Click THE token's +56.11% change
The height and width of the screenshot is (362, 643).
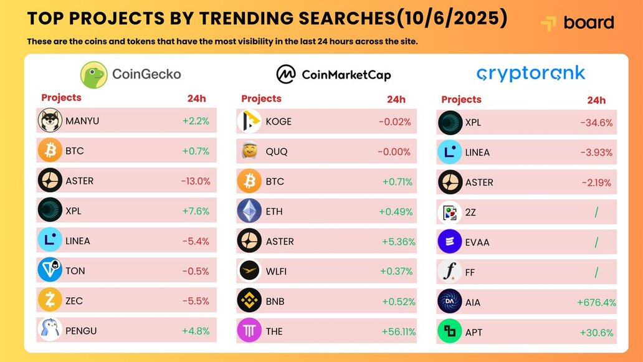pos(397,331)
